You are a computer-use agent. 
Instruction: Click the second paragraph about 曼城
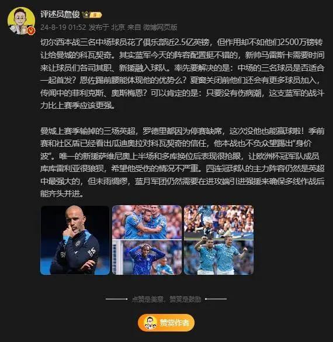pyautogui.click(x=182, y=163)
